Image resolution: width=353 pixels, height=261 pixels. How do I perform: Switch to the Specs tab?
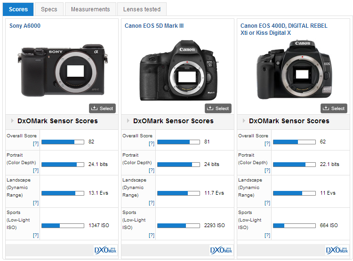(49, 9)
